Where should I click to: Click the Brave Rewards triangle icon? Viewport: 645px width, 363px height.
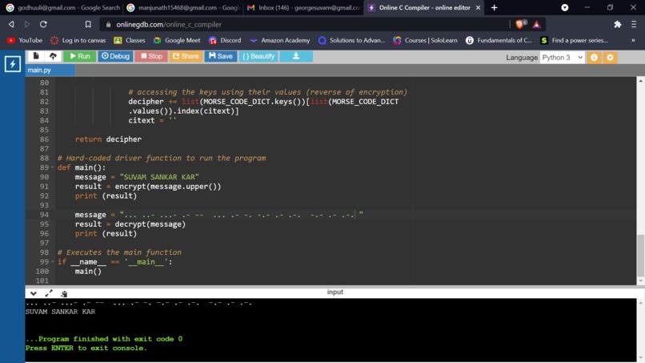(536, 24)
